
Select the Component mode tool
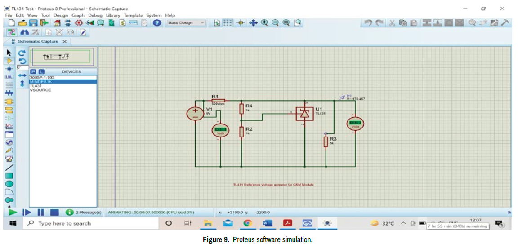(9, 61)
